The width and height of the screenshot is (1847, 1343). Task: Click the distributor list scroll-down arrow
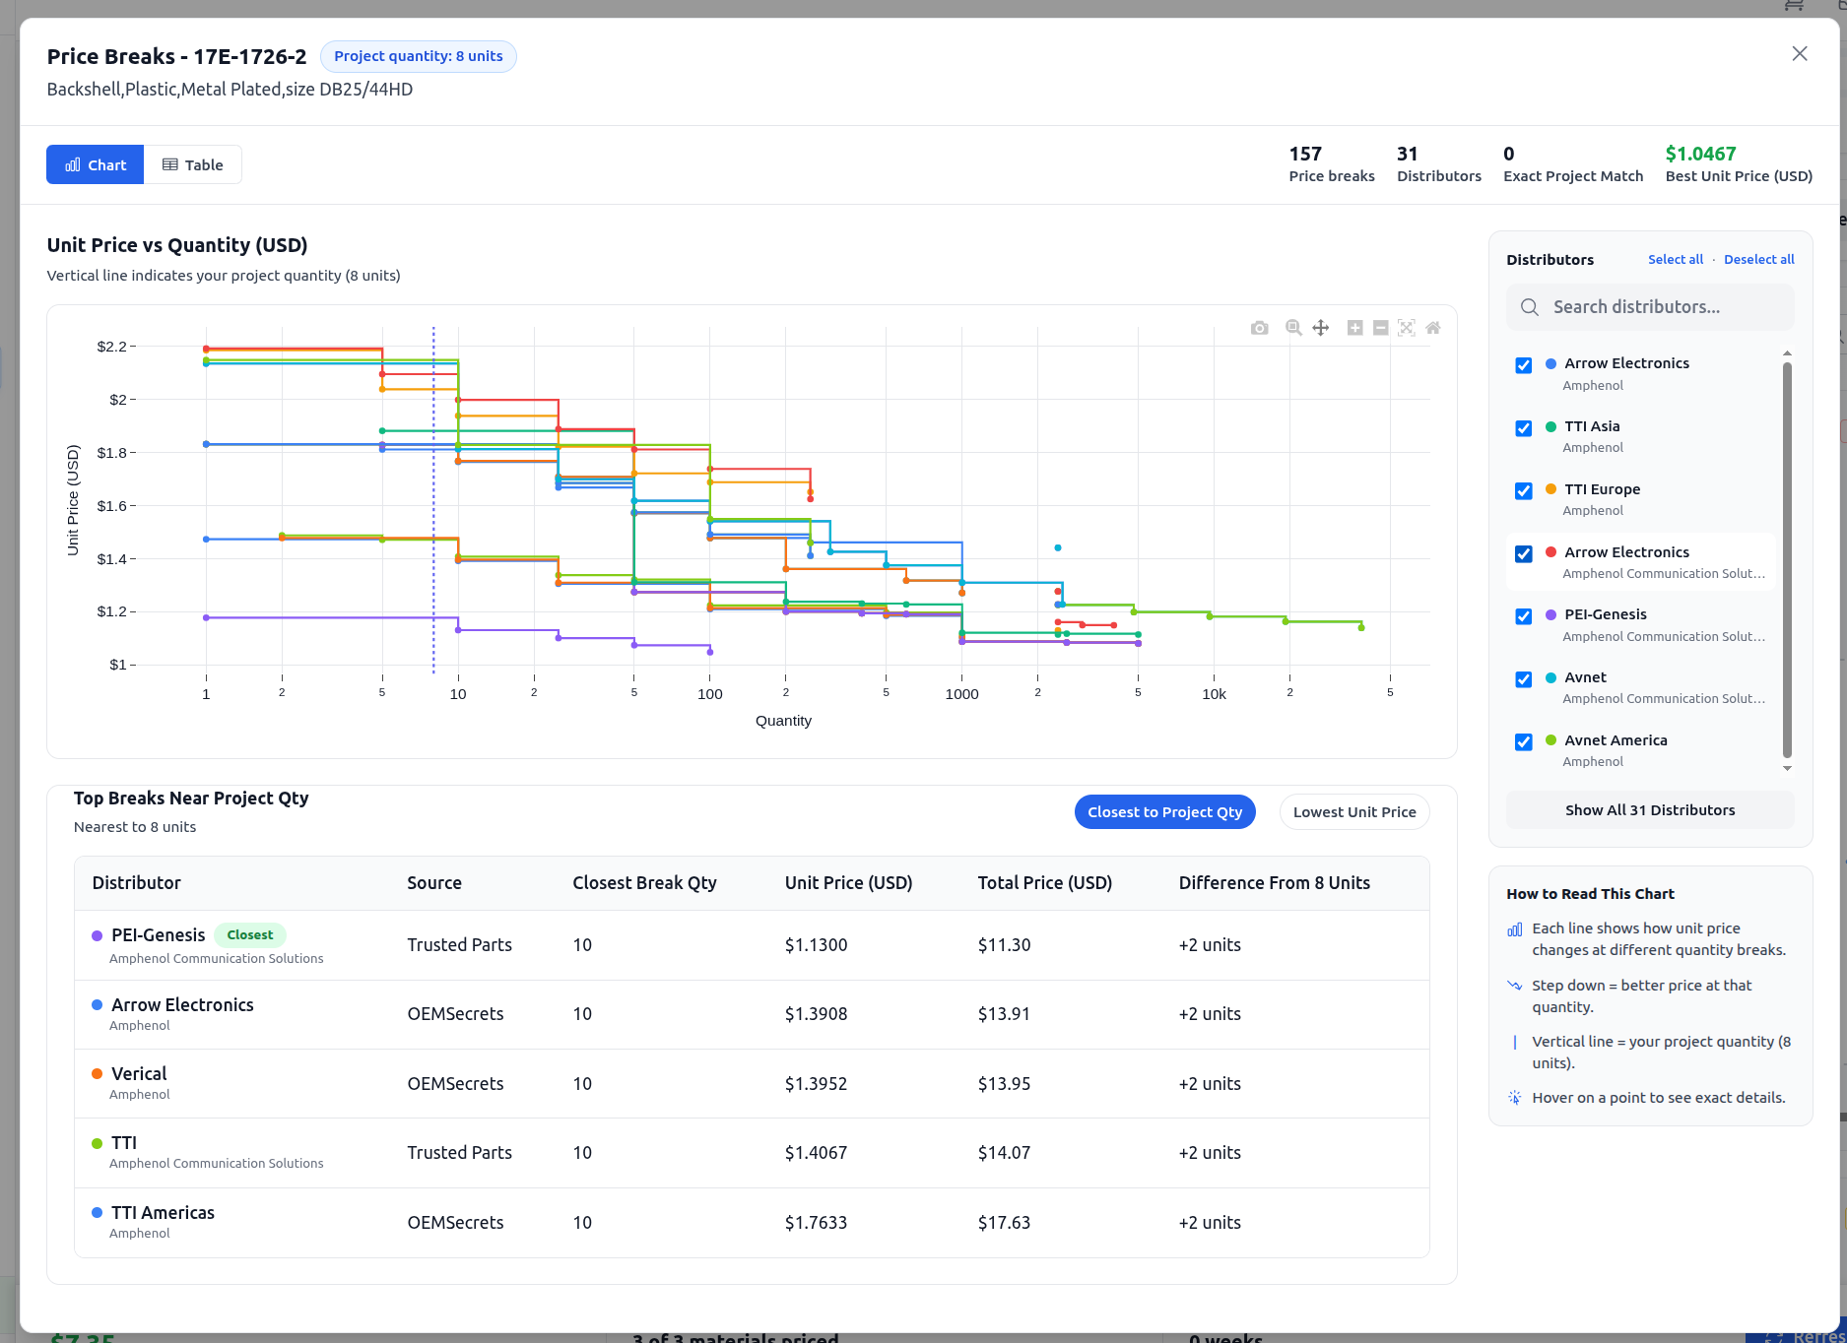[x=1787, y=768]
